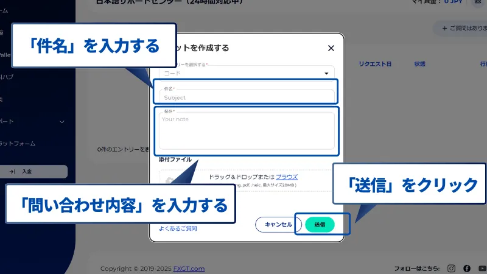Image resolution: width=487 pixels, height=274 pixels.
Task: Click the Subject input field
Action: pyautogui.click(x=247, y=97)
